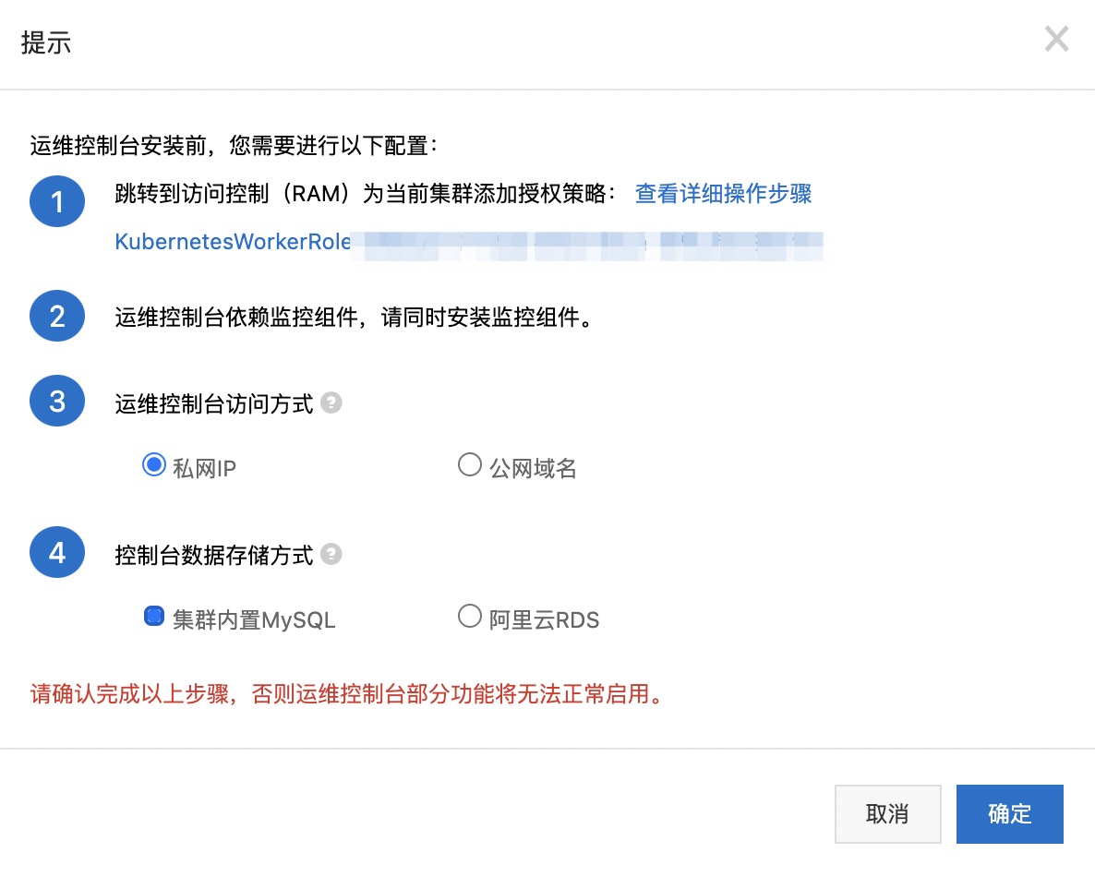Open 查看详细操作步骤 link

point(724,194)
